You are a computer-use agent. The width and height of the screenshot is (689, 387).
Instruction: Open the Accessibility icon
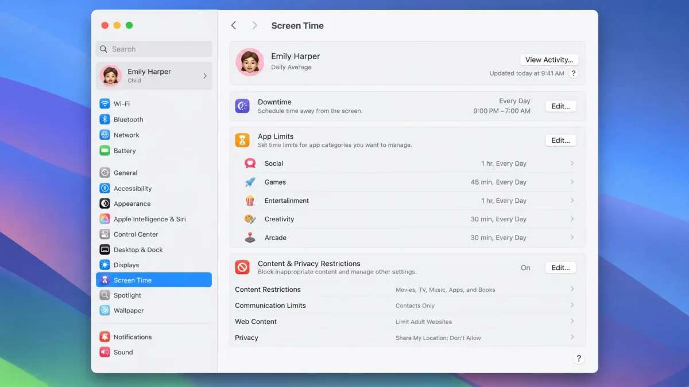pos(104,188)
